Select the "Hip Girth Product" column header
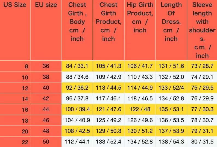This screenshot has width=217, height=147. 140,17
